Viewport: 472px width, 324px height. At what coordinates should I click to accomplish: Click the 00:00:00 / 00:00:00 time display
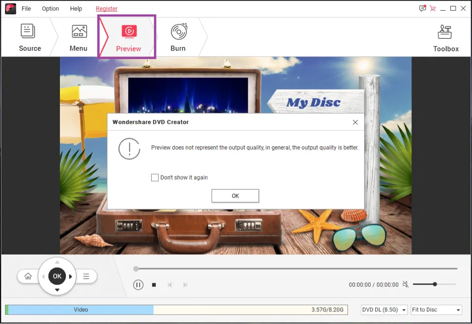tap(374, 285)
